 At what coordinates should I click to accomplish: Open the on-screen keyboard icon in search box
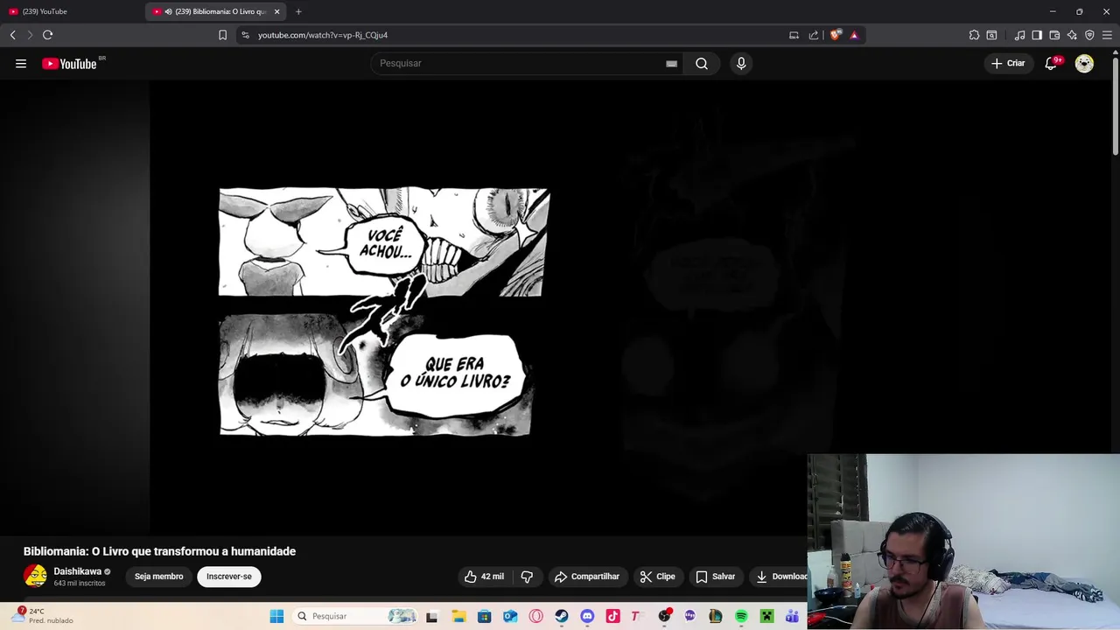pos(671,63)
